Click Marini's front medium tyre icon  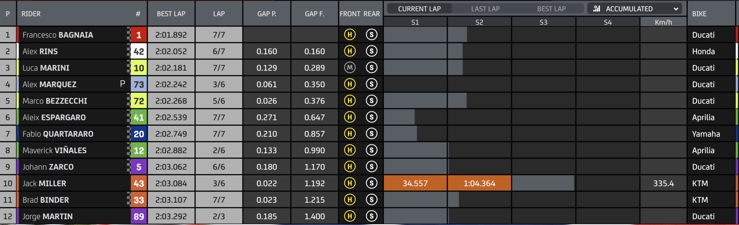coord(349,68)
